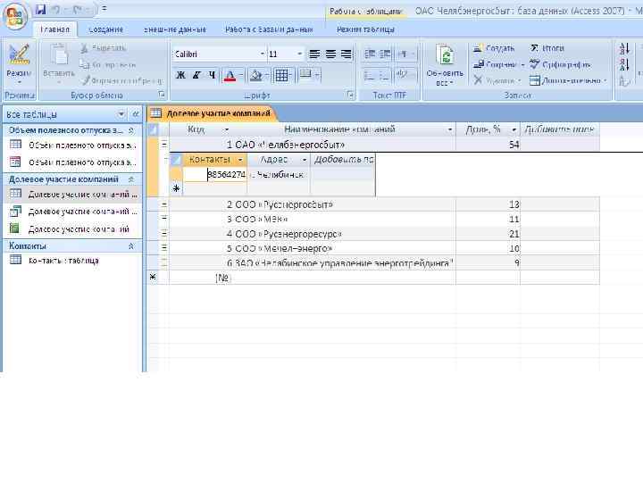
Task: Open Все таблицы navigation dropdown
Action: [x=121, y=114]
